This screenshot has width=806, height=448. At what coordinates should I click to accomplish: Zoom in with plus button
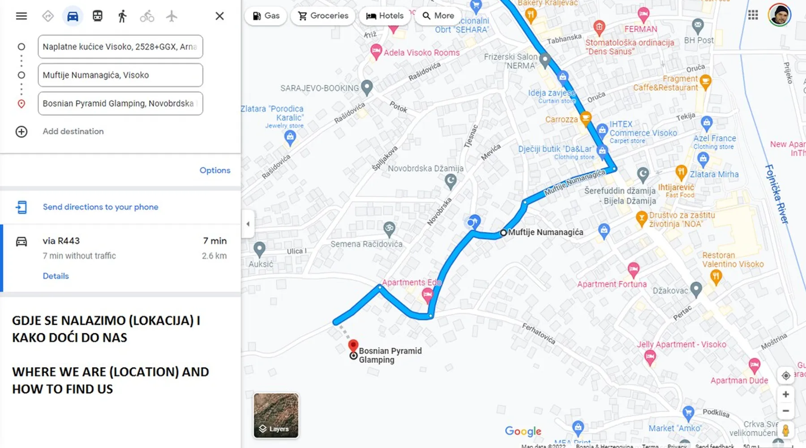785,394
